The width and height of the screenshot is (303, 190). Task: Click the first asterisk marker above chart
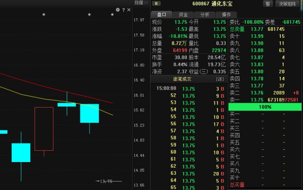44,15
